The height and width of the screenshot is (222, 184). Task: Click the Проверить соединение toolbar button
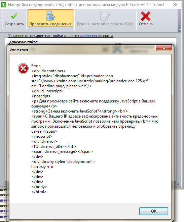click(50, 18)
